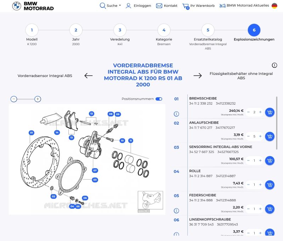Go to step 3 Veredelung
Screen dimensions: 283x241
point(120,30)
